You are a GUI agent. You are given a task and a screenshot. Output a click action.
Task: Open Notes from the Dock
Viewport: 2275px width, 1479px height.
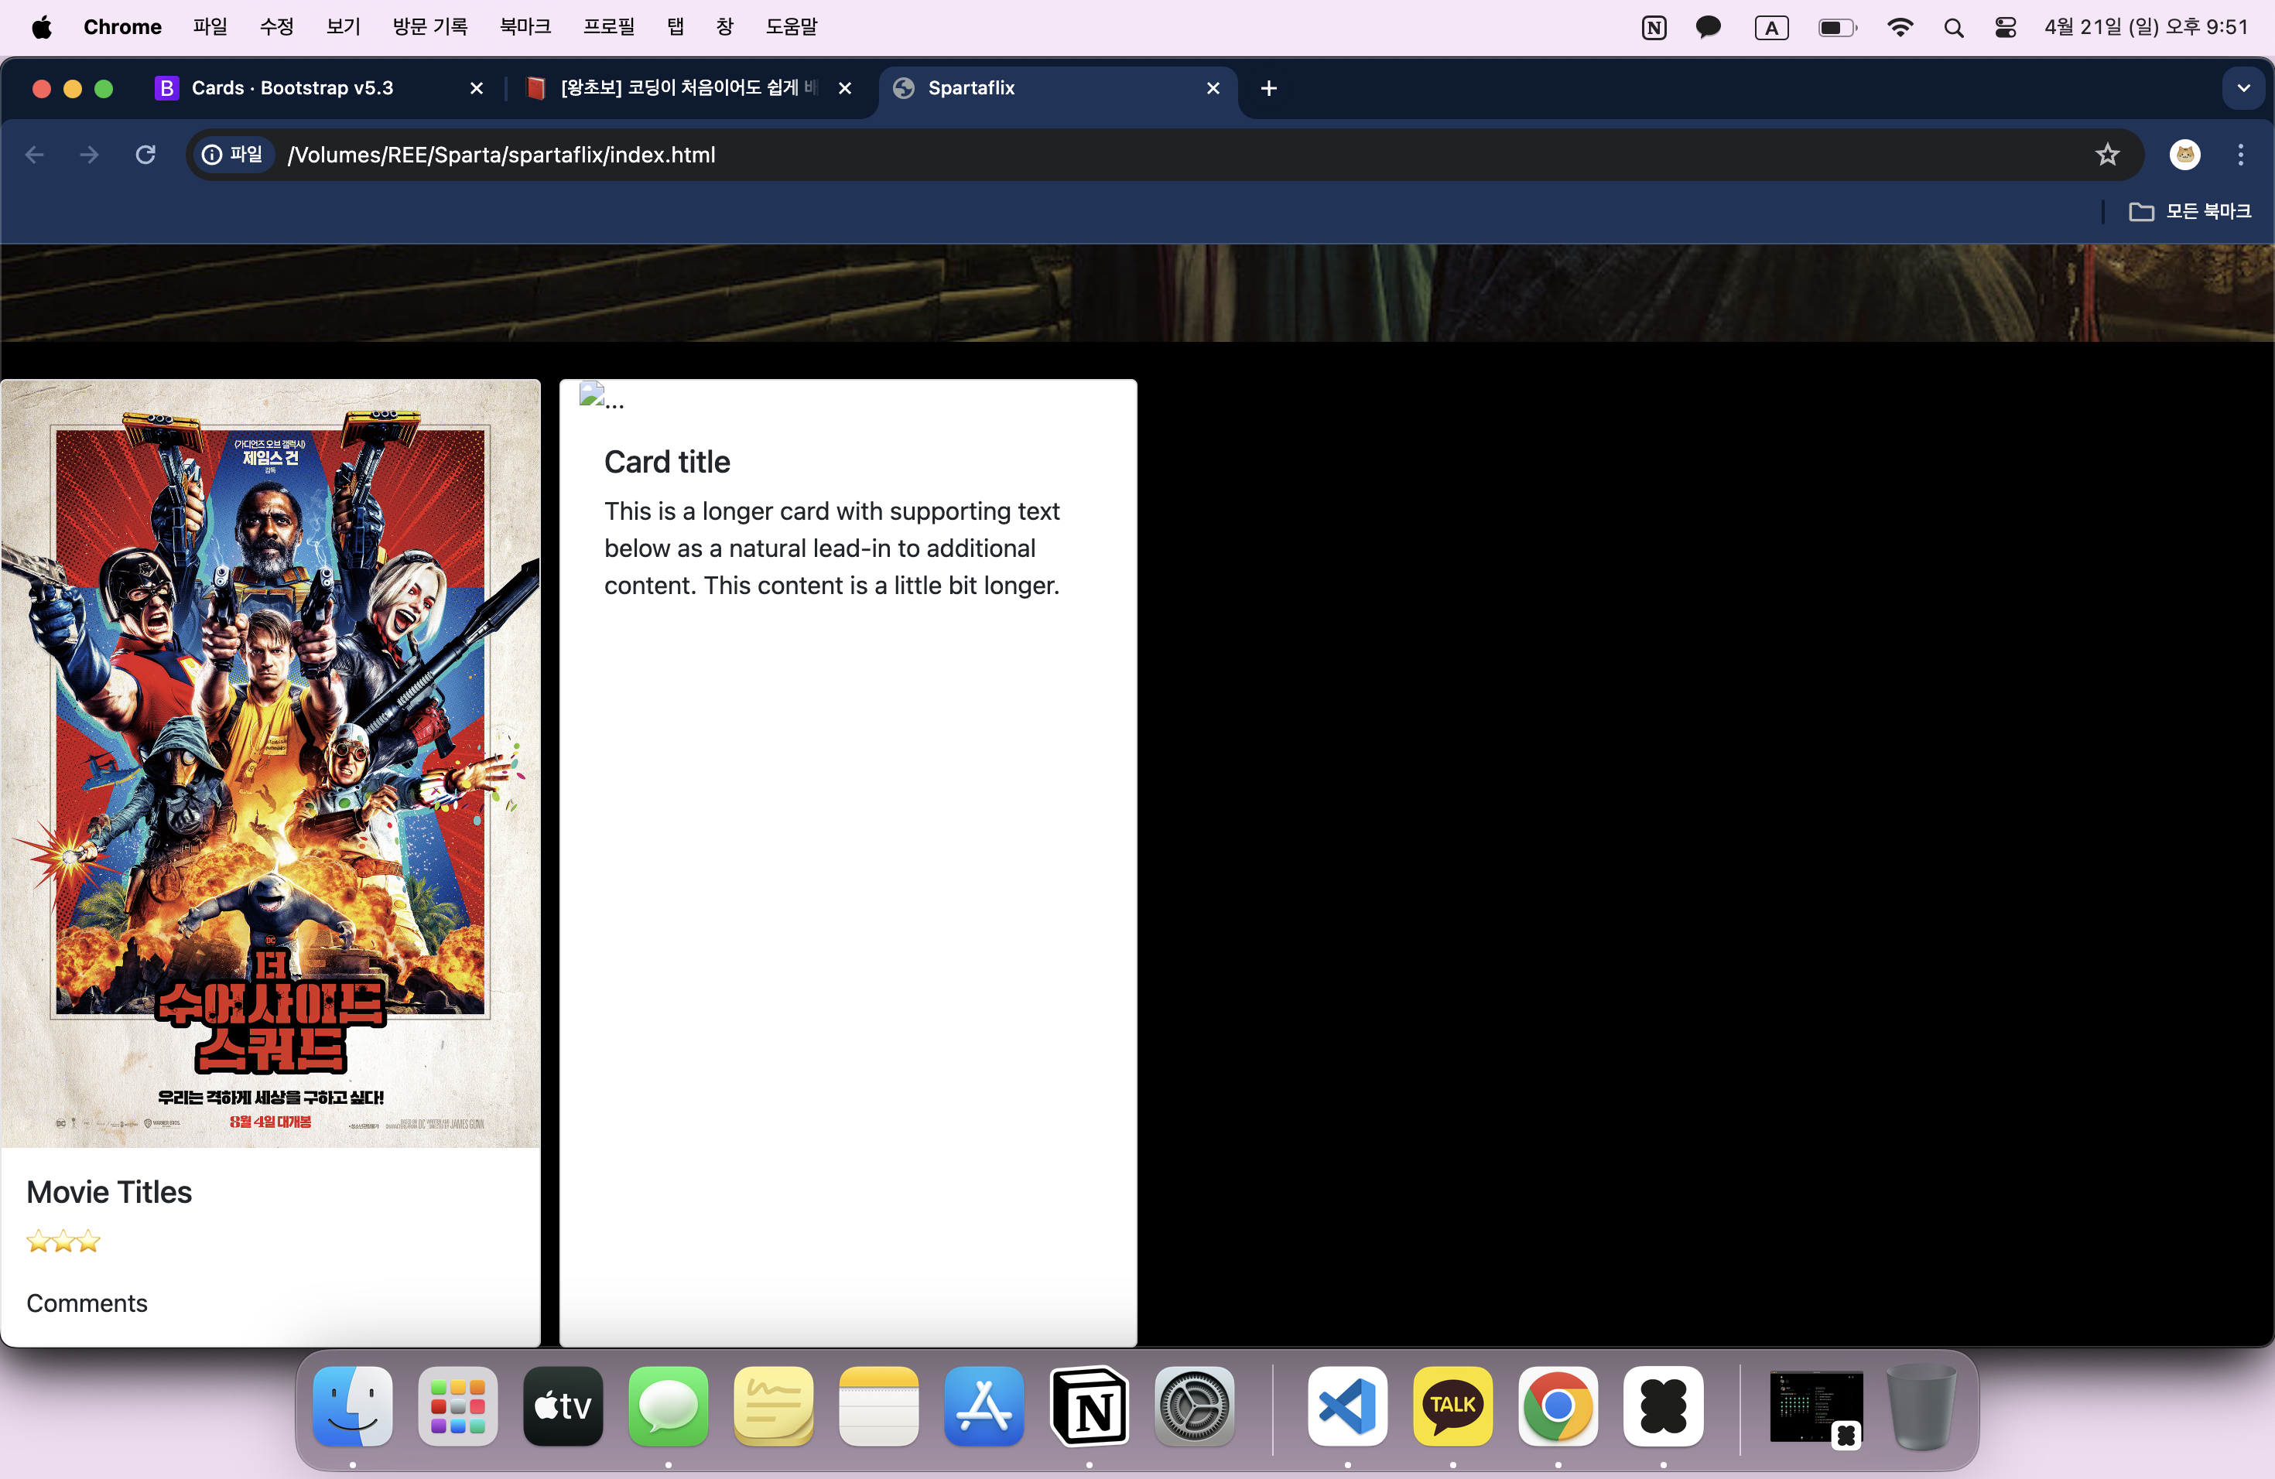pyautogui.click(x=878, y=1406)
